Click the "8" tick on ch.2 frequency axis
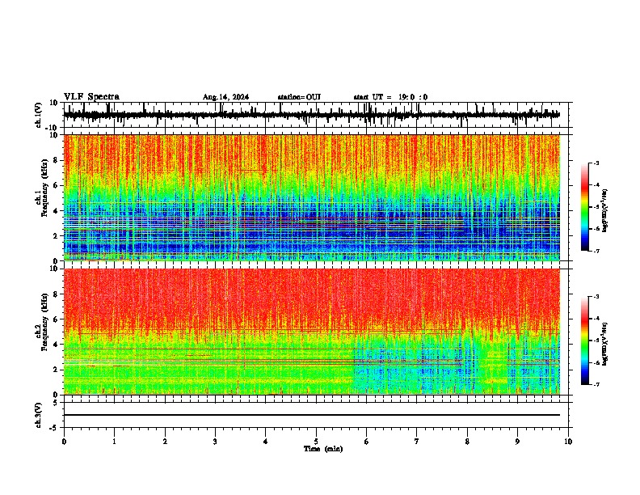 [56, 294]
